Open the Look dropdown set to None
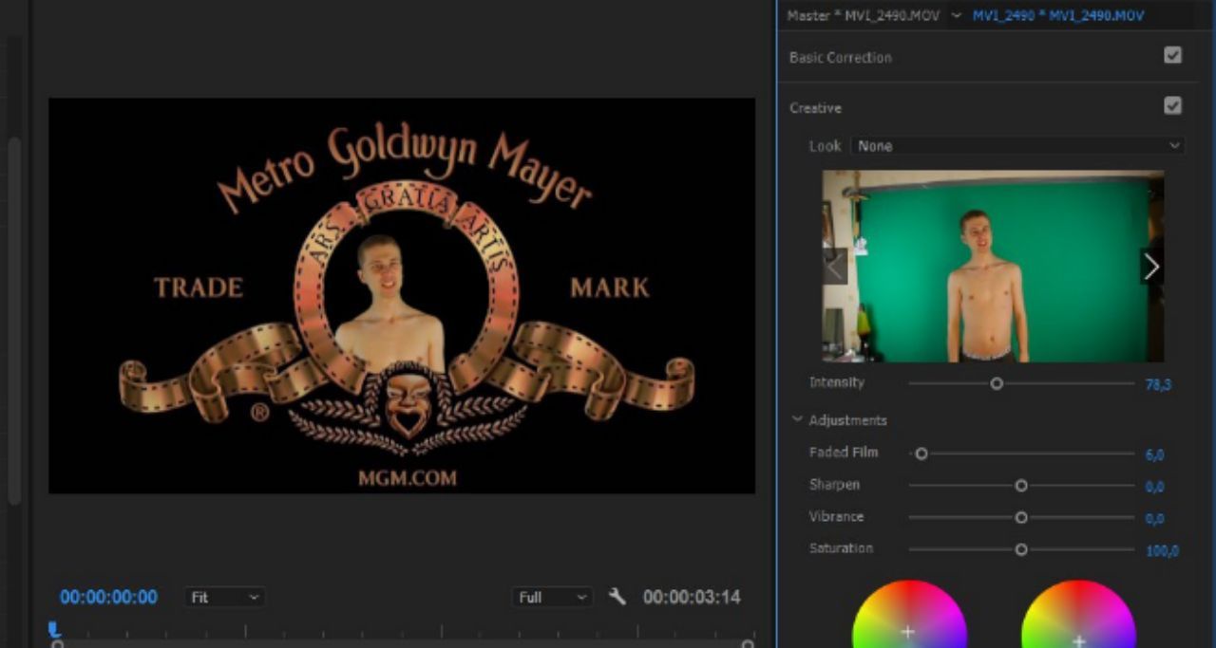The image size is (1216, 648). pos(1017,146)
